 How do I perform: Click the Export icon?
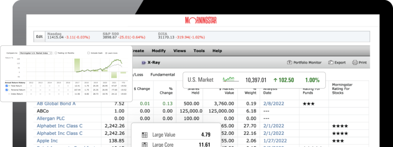(x=331, y=63)
